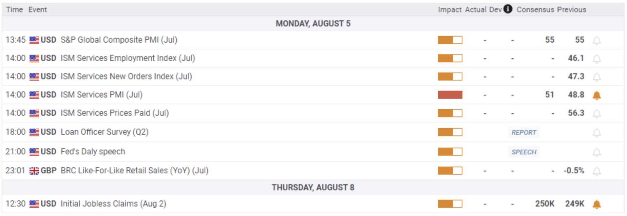Click the Monday, August 5 date header

pos(313,24)
